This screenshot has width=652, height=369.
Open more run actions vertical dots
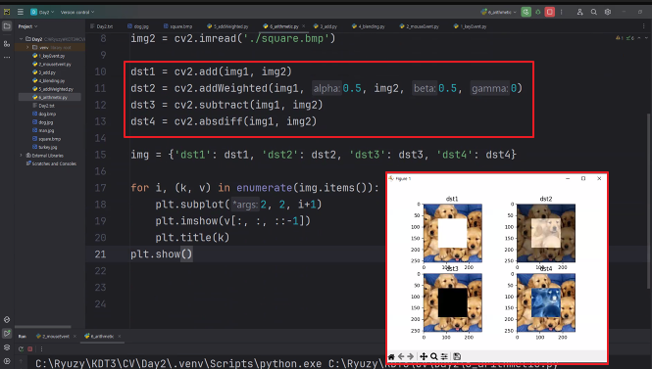click(x=562, y=12)
